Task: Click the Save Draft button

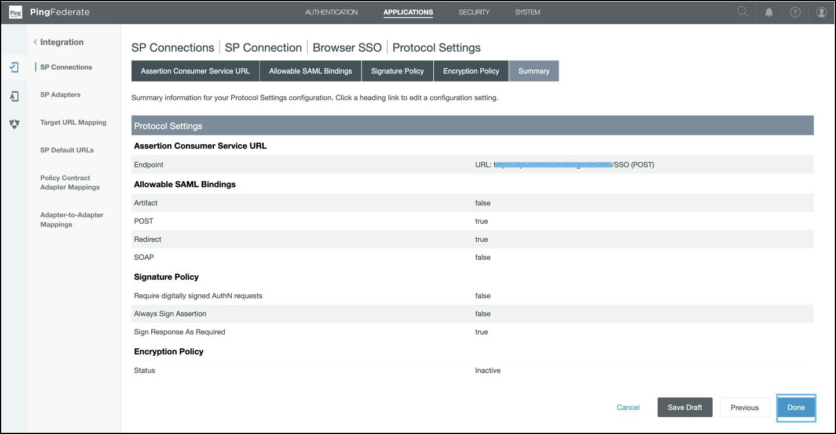Action: coord(685,407)
